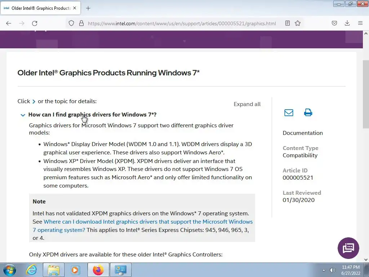
Task: Launch Internet Explorer from taskbar
Action: [32, 270]
